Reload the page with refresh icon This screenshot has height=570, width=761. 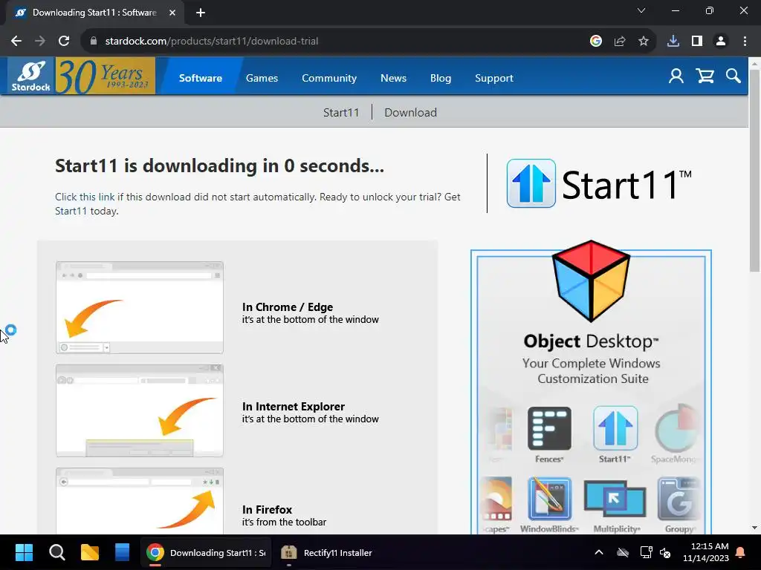pyautogui.click(x=64, y=42)
